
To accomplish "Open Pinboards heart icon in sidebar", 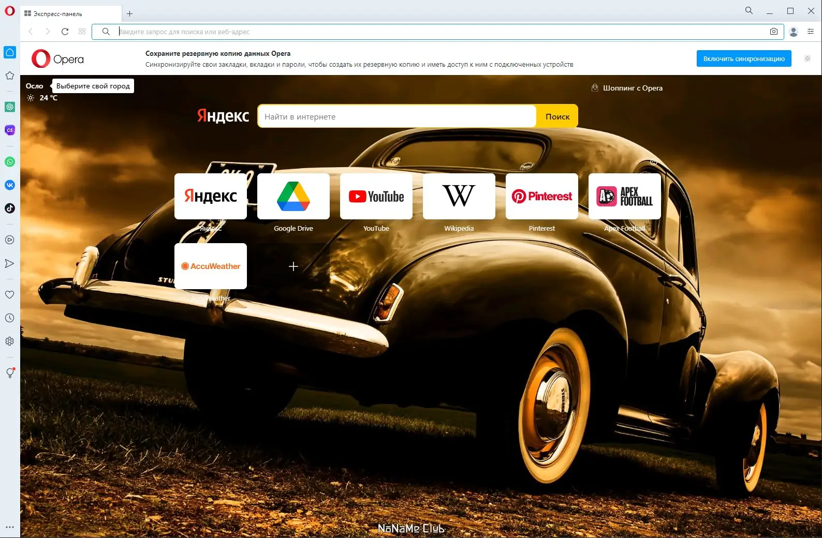I will click(x=10, y=295).
